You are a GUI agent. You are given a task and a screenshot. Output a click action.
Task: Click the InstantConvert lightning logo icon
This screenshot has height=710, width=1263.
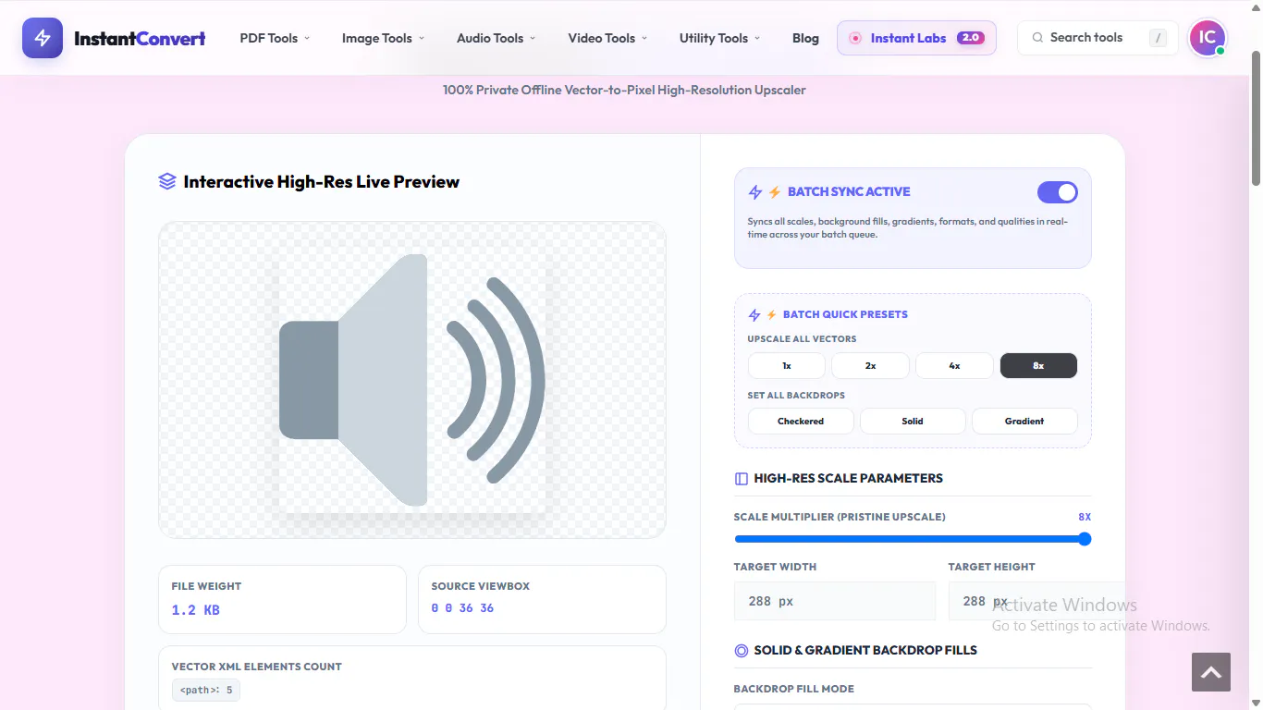(43, 38)
